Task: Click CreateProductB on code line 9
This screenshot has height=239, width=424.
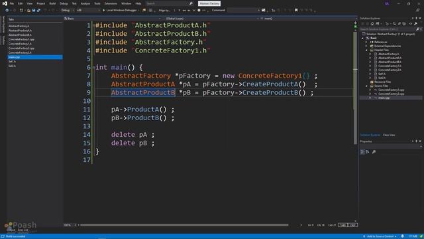Action: coord(270,93)
